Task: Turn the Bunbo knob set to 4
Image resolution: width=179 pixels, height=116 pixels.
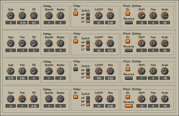Action: click(61, 99)
